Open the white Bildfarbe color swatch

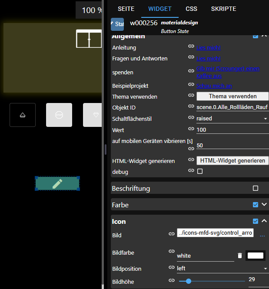click(256, 256)
